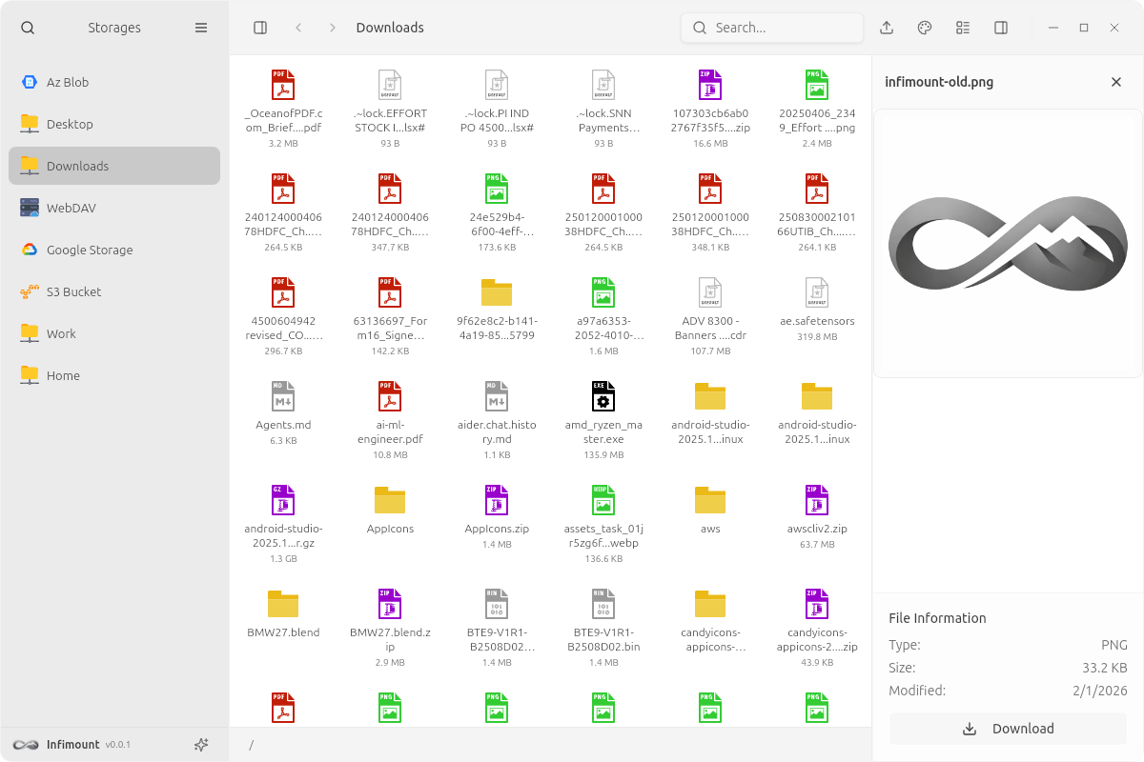Hide the infimount-old.png preview panel

tap(1115, 82)
